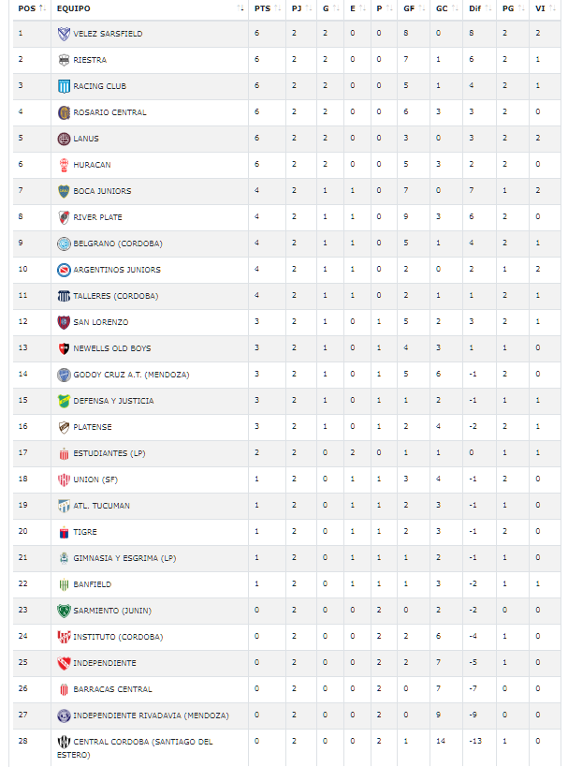The height and width of the screenshot is (767, 568).
Task: Sort table by POS column arrow
Action: [42, 8]
